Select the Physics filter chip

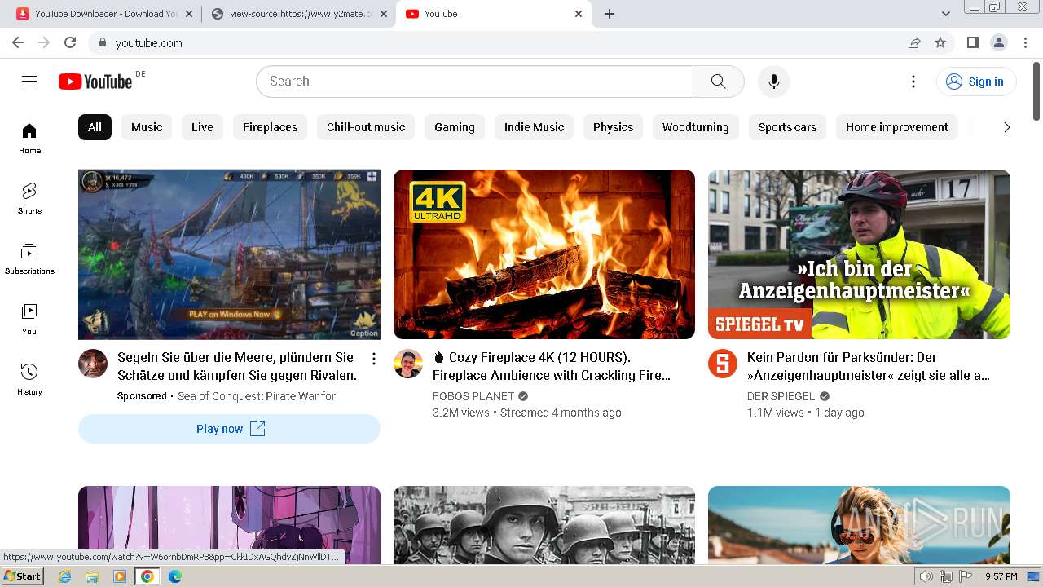[x=613, y=127]
